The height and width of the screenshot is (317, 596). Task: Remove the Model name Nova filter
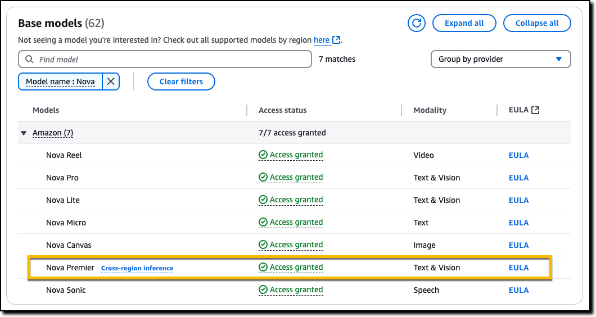click(111, 81)
